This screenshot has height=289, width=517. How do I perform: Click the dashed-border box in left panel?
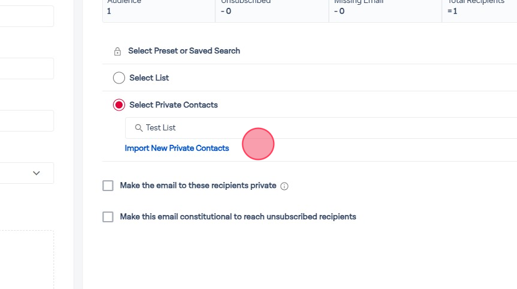point(26,259)
